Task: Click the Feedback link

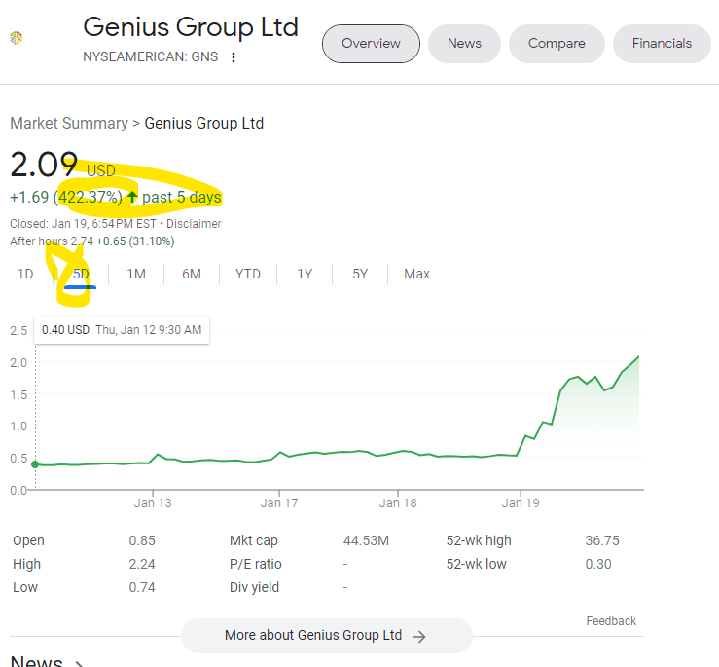Action: 610,621
